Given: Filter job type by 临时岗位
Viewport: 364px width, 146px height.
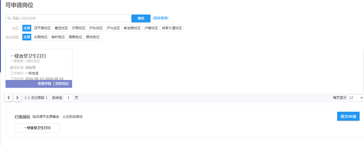Looking at the screenshot, I should click(x=58, y=37).
